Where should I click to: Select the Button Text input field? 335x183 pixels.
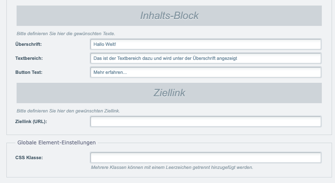205,73
